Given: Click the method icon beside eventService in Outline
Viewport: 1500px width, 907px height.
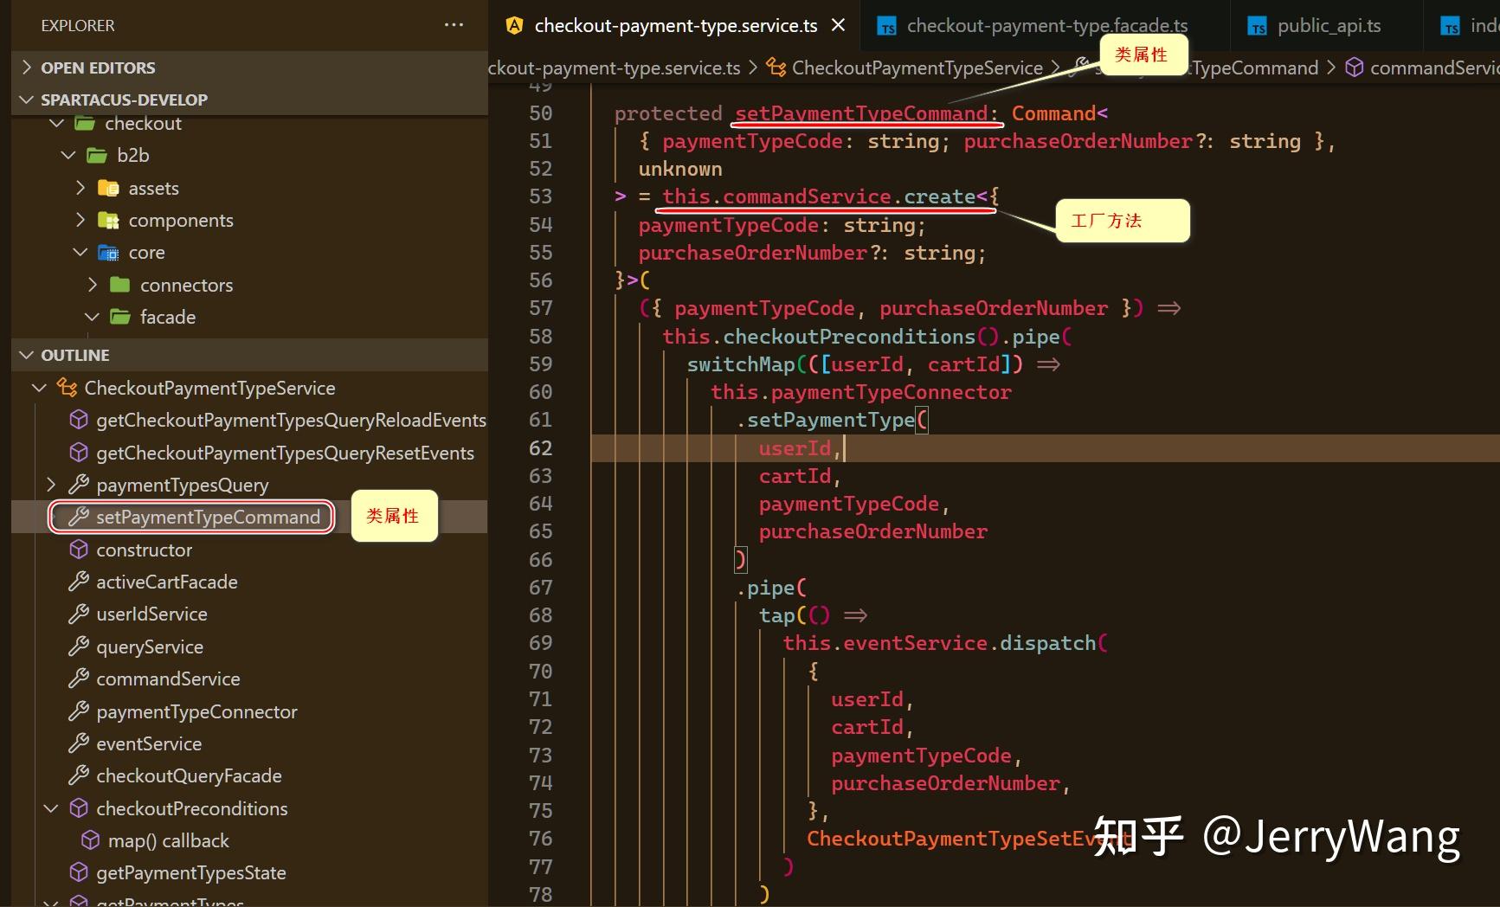Looking at the screenshot, I should tap(79, 743).
